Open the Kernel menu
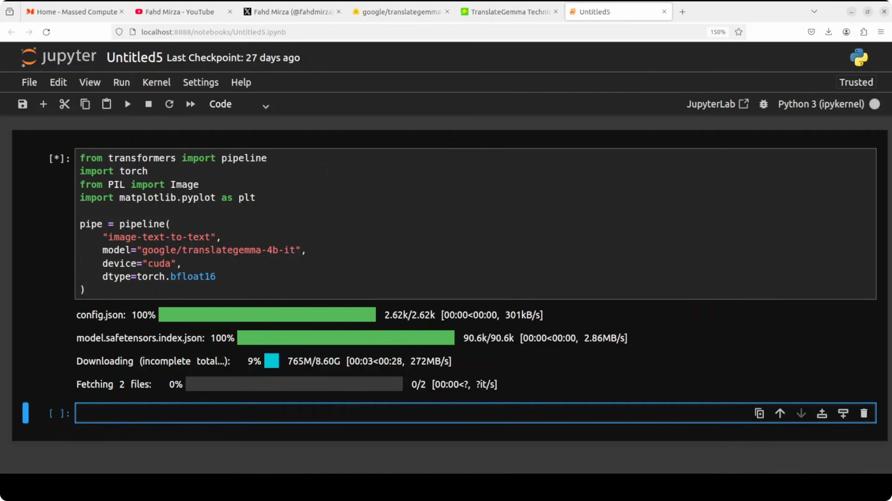892x501 pixels. (x=157, y=82)
